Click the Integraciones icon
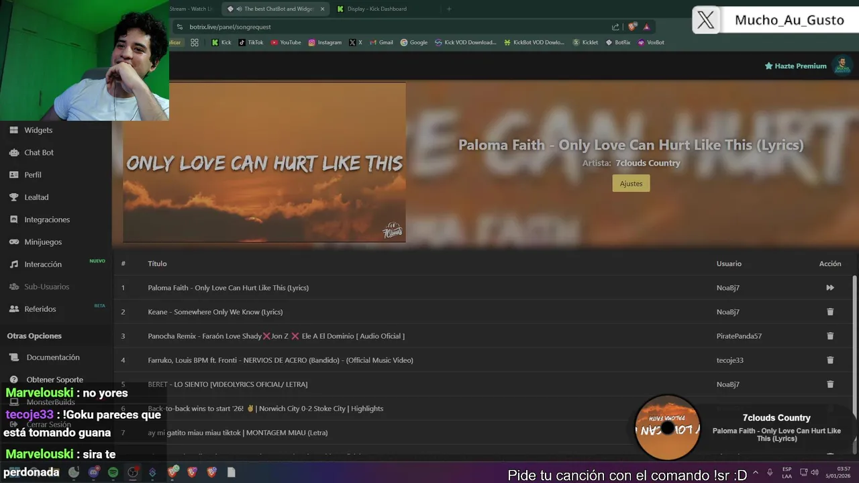This screenshot has height=483, width=859. coord(13,219)
